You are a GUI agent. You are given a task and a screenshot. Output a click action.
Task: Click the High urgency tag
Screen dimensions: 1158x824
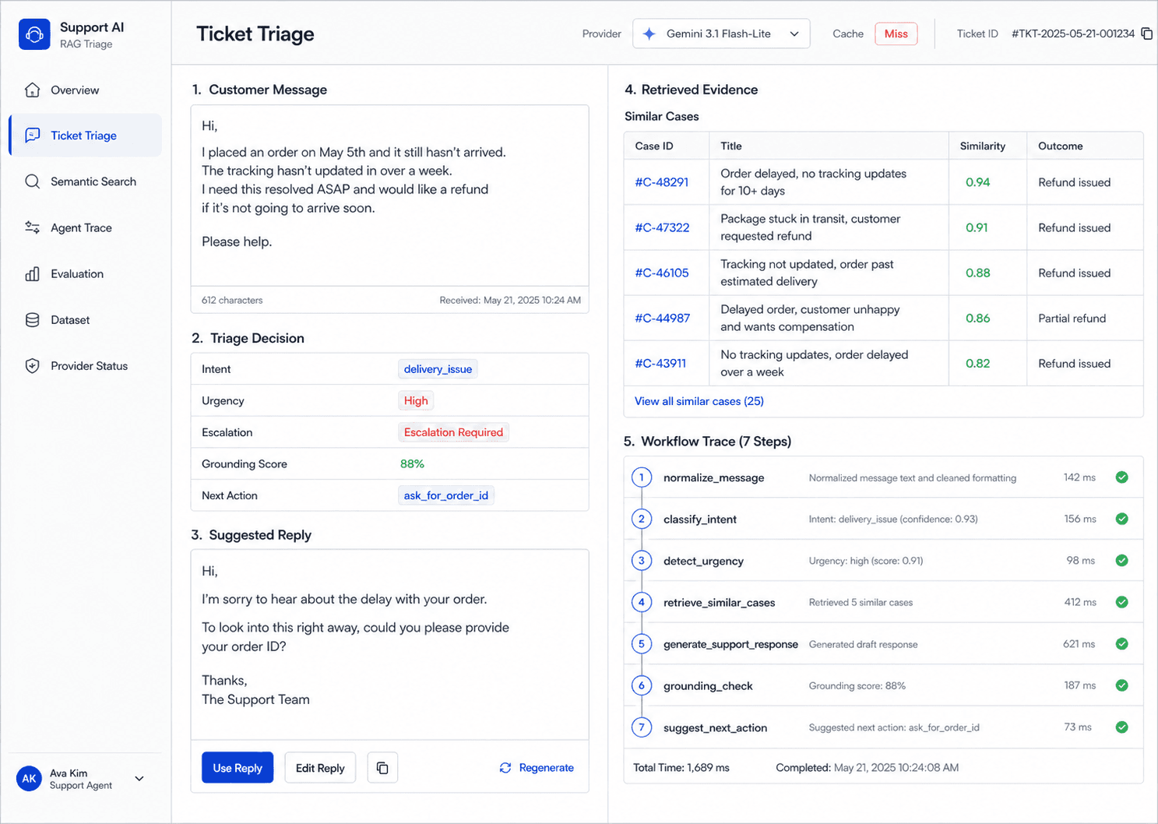416,400
